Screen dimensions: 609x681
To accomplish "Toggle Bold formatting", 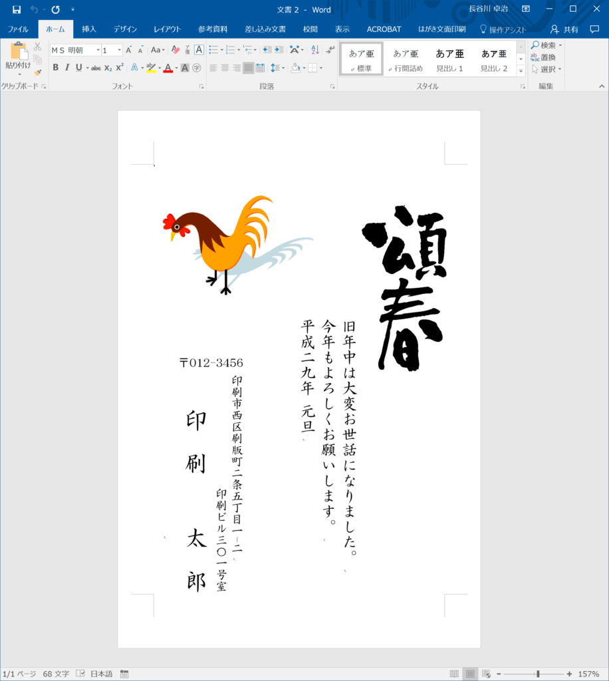I will [x=56, y=68].
